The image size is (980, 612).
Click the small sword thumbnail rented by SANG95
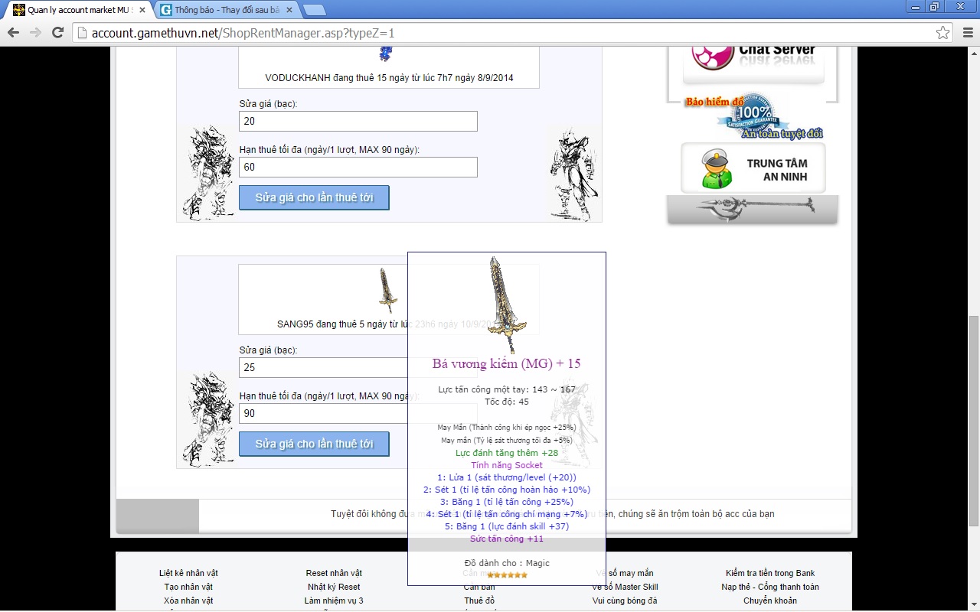pyautogui.click(x=389, y=290)
